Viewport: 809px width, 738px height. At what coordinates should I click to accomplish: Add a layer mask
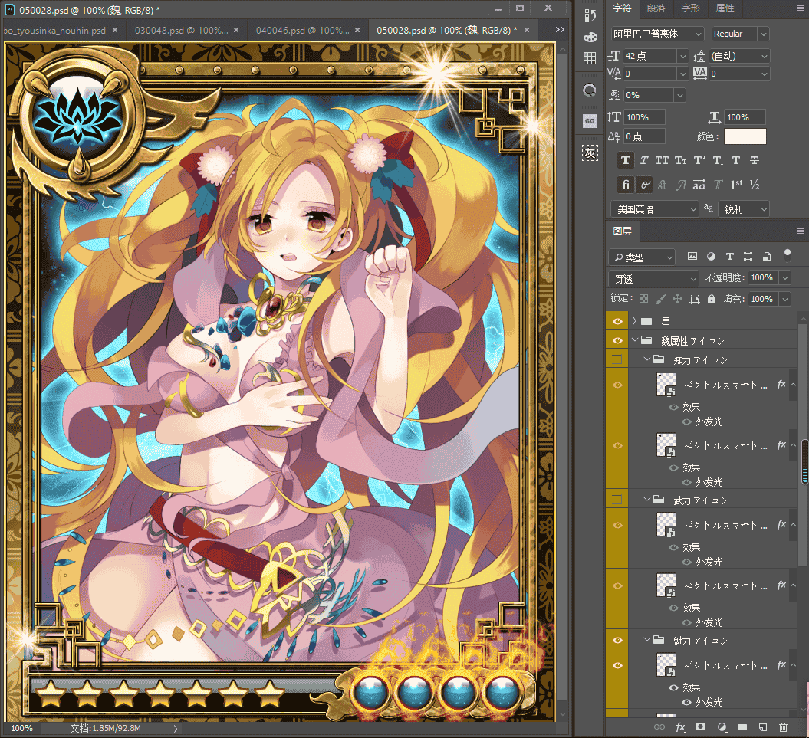(x=700, y=727)
